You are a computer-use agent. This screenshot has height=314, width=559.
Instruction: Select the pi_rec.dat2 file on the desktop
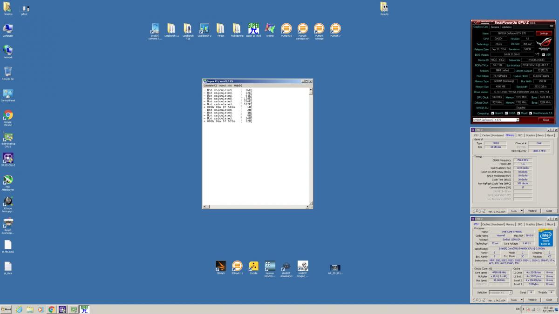[8, 247]
